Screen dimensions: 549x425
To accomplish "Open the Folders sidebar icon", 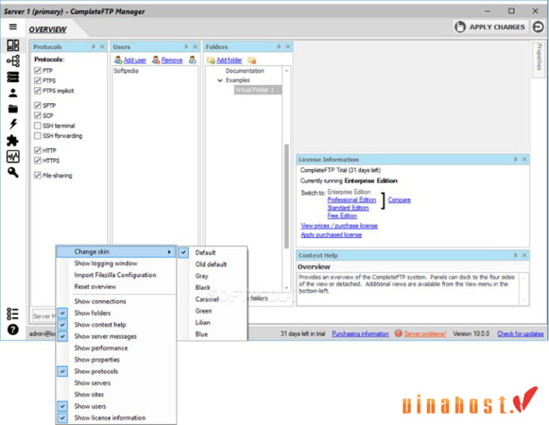I will (x=13, y=109).
